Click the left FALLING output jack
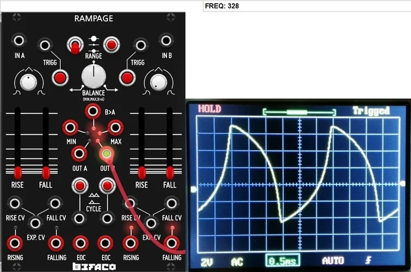 [x=56, y=243]
